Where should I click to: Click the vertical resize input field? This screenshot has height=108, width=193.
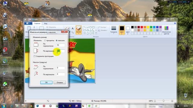click(x=61, y=51)
